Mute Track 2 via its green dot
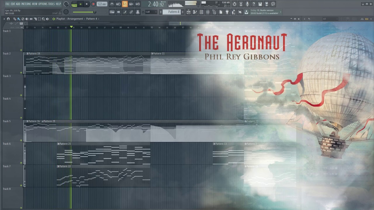 pyautogui.click(x=21, y=73)
